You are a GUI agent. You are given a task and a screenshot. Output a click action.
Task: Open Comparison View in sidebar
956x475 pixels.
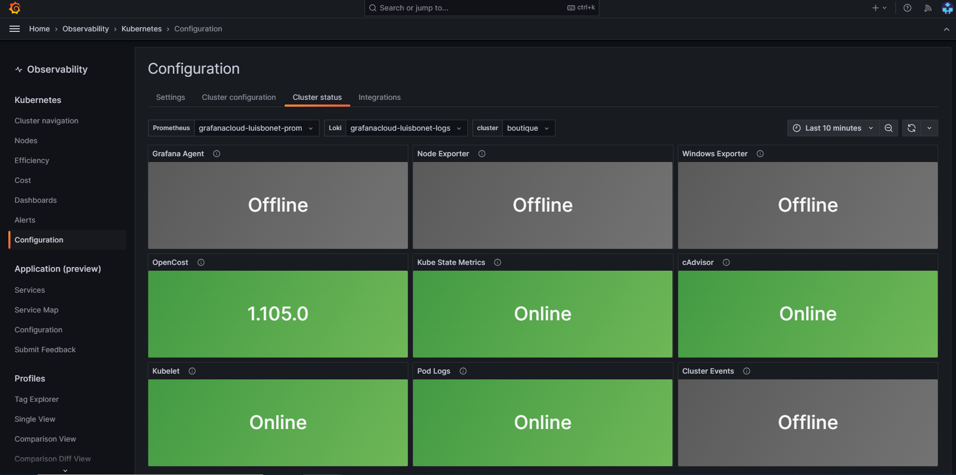(x=45, y=439)
